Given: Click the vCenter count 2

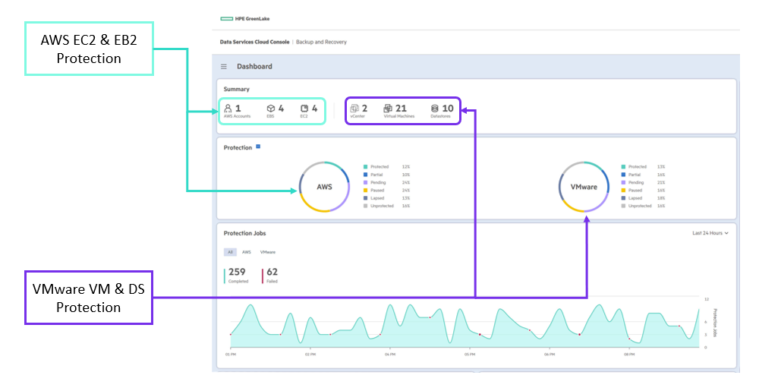Looking at the screenshot, I should tap(364, 109).
